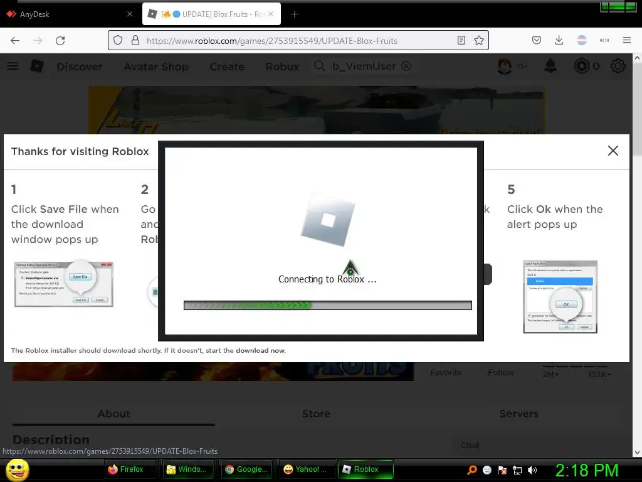This screenshot has height=482, width=642.
Task: Click the taskbar clock showing 2:18 PM
Action: (587, 470)
